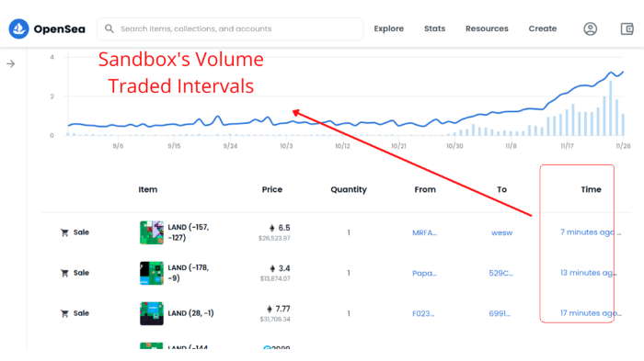Click the cart icon on LAND (-178, -9) sale
This screenshot has height=361, width=644.
[x=64, y=273]
